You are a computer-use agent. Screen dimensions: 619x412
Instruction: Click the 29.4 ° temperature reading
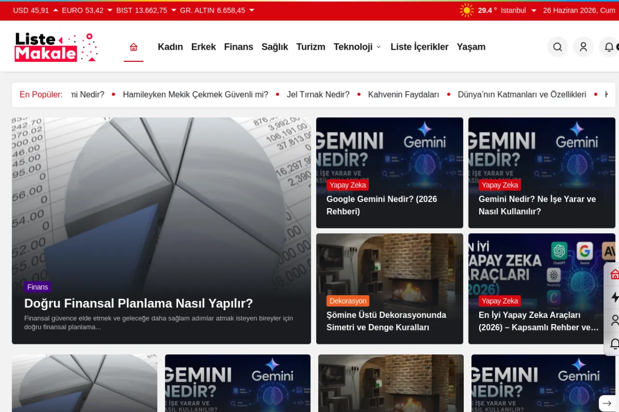point(487,10)
